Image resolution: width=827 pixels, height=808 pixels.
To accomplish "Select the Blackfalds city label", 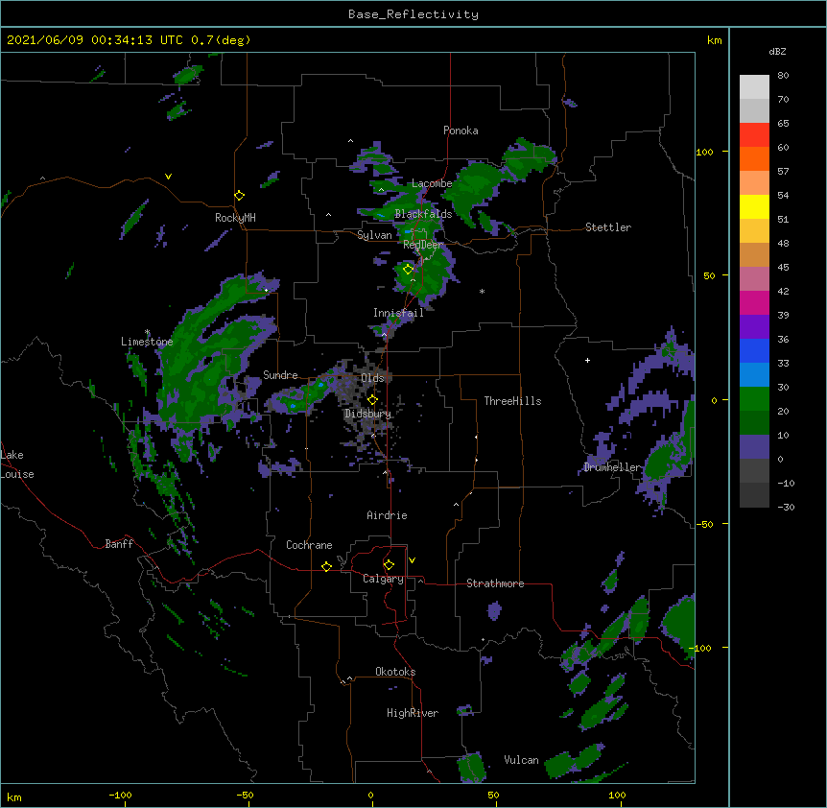I will (423, 214).
